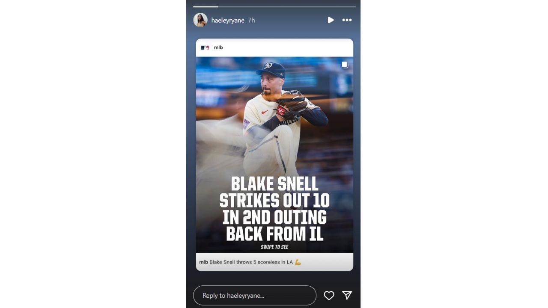Open haeleyryane's profile picture
Screen dimensions: 548x308
[200, 20]
